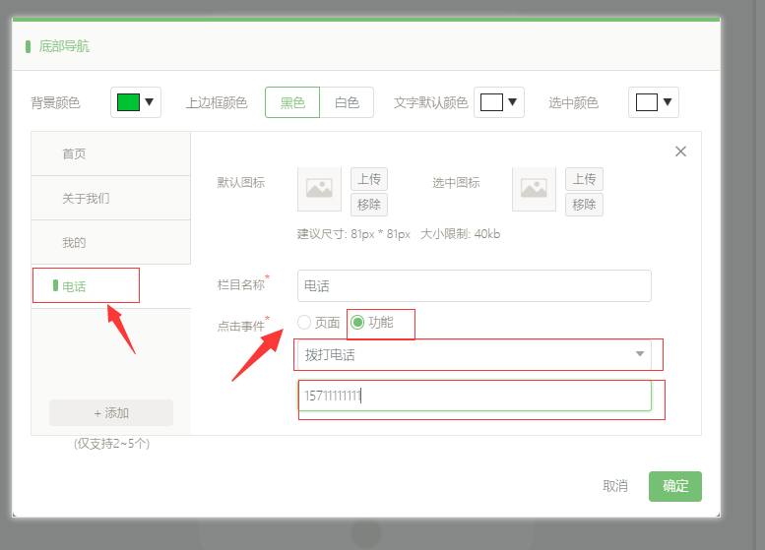
Task: Choose 白色 for top border color
Action: coord(347,102)
